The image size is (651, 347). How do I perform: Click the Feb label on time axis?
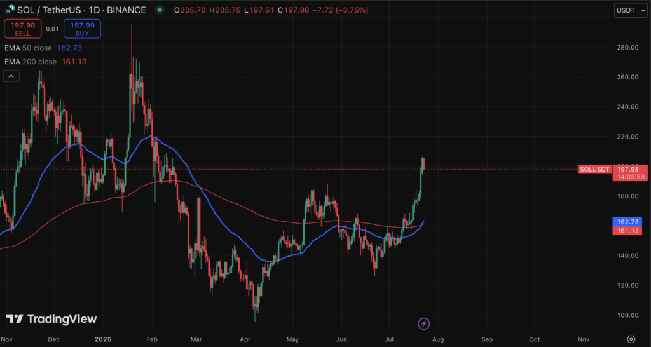[153, 339]
